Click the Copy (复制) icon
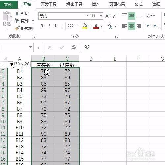This screenshot has width=165, height=165. [17, 21]
